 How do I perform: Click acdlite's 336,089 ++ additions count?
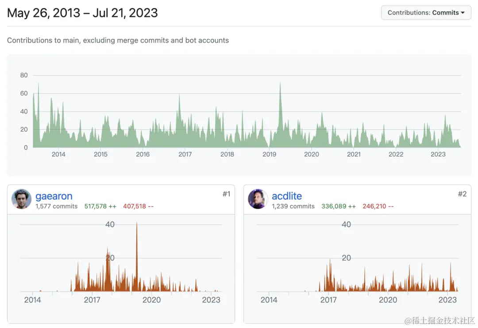[339, 206]
